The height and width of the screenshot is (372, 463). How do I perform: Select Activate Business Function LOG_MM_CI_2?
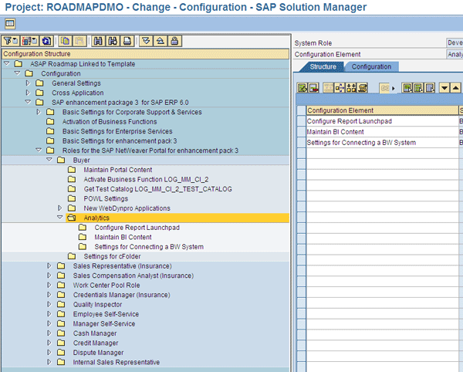(146, 180)
